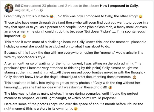Screen dimensions: 154x112
Task: Click the sweat-smile emoji after 'improviser!'
Action: (24, 36)
